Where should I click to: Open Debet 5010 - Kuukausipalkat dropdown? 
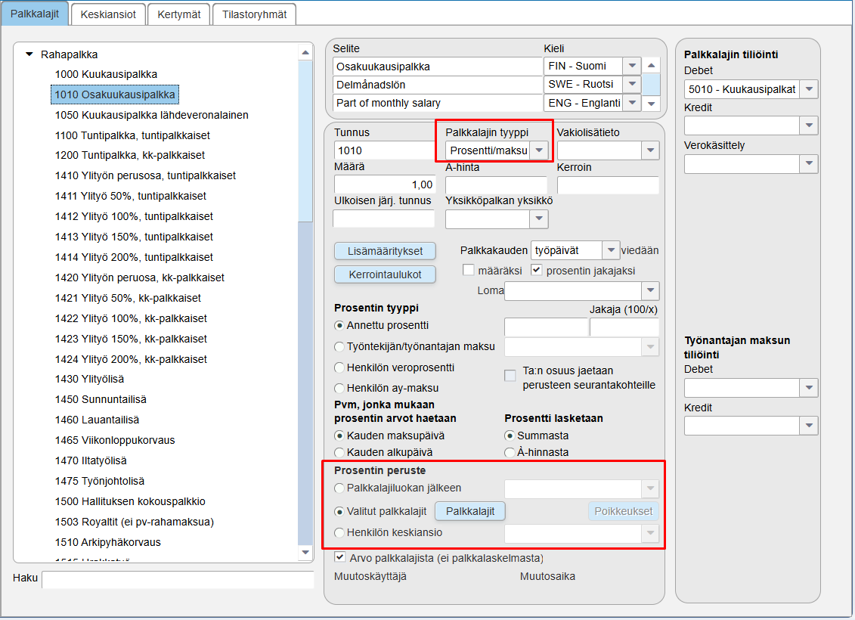pyautogui.click(x=809, y=89)
